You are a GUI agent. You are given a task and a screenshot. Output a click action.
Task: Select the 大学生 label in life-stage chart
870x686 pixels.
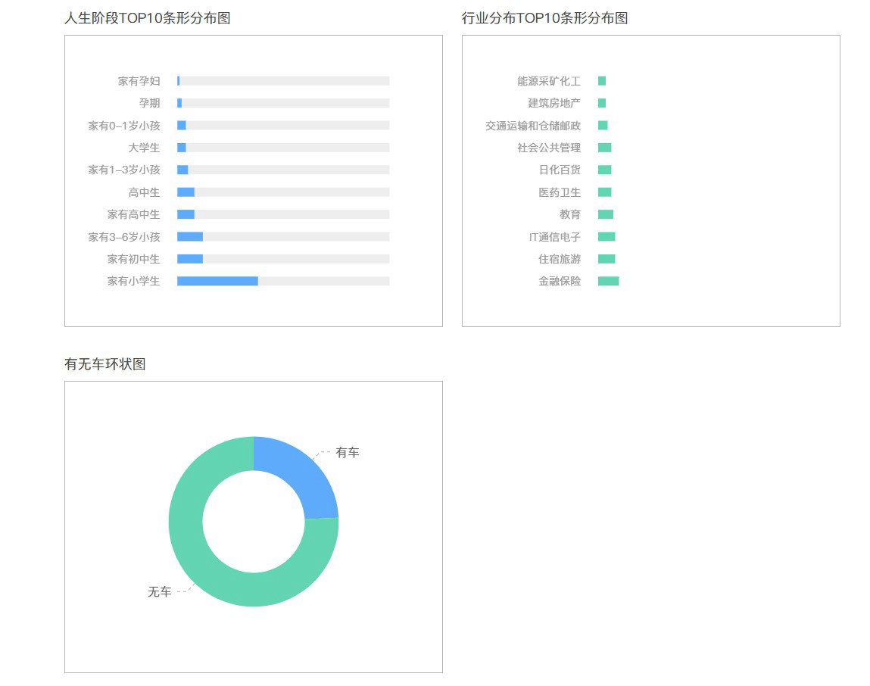pos(144,148)
